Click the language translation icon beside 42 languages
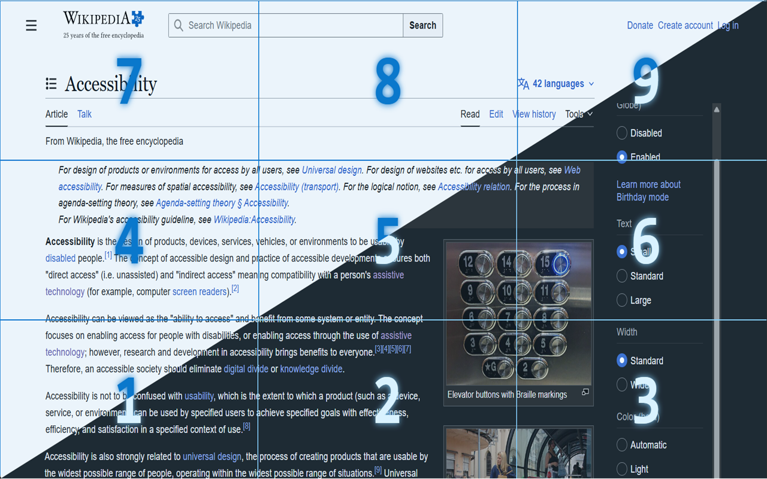The image size is (767, 479). pyautogui.click(x=523, y=84)
